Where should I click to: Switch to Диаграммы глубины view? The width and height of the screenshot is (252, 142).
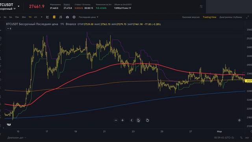(231, 17)
